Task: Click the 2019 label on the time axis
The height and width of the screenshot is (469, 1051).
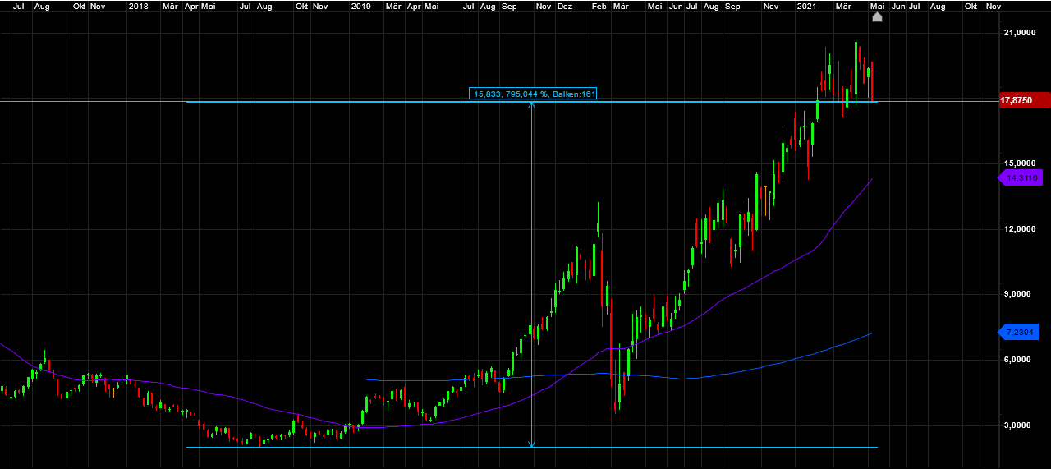Action: click(360, 6)
